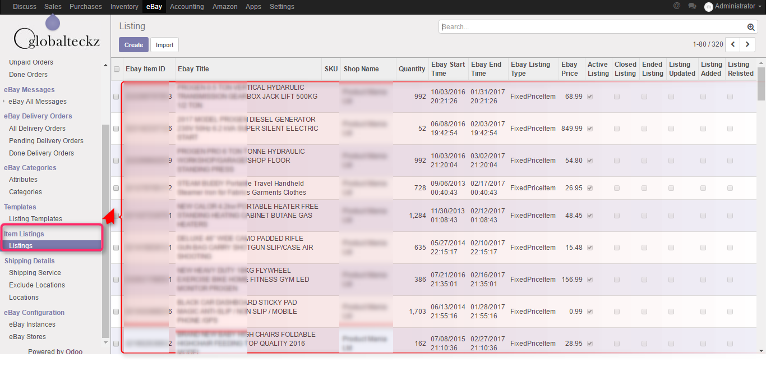Open the conversations chat icon
The height and width of the screenshot is (375, 766).
click(692, 6)
